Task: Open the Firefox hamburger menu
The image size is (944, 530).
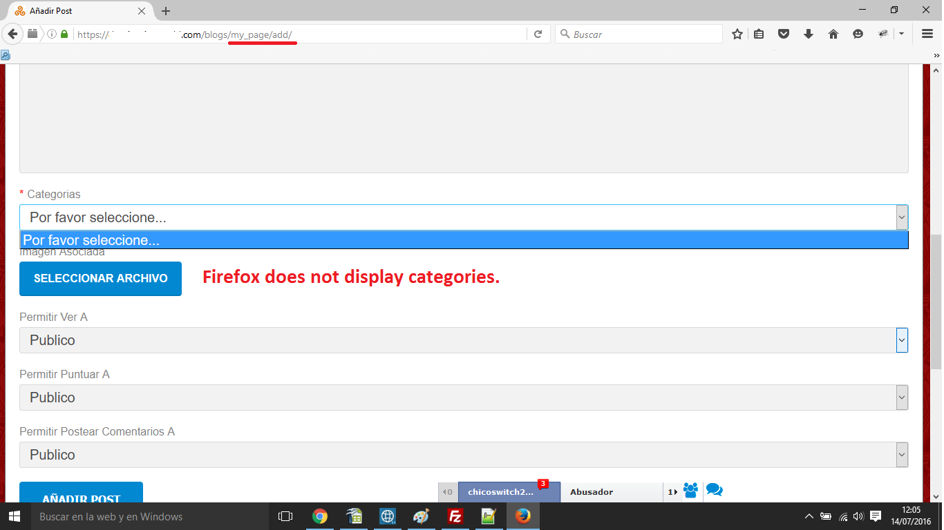Action: click(927, 34)
